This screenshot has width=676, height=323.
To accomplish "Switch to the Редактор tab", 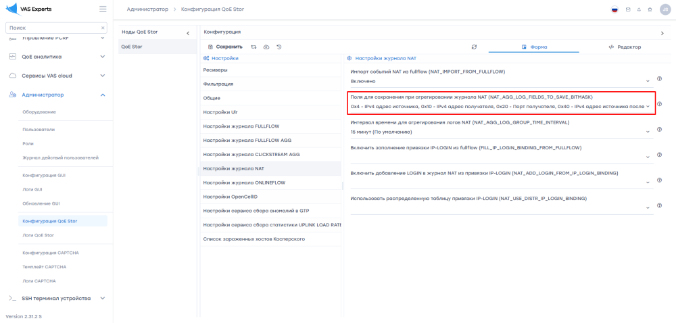I will coord(625,47).
